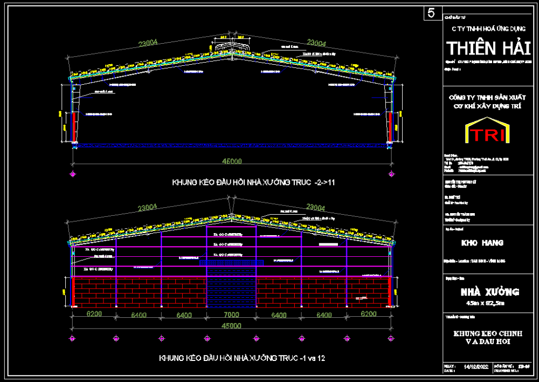The image size is (539, 382).
Task: Click the 45000 dimension under the lower frame
Action: pyautogui.click(x=231, y=325)
